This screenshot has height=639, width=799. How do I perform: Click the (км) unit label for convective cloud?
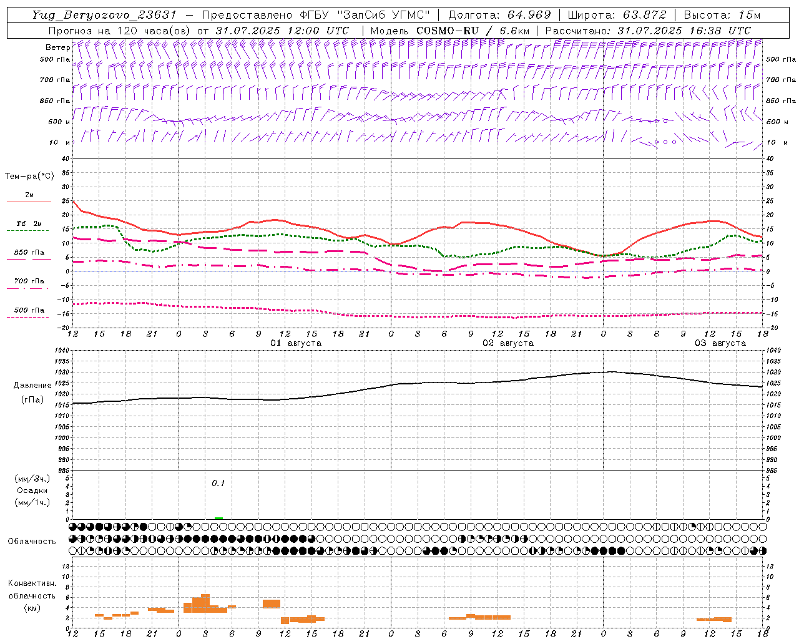[x=32, y=608]
